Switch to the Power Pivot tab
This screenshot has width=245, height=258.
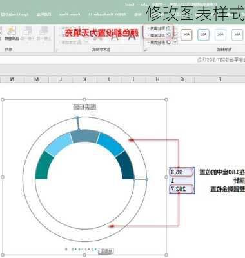(70, 14)
